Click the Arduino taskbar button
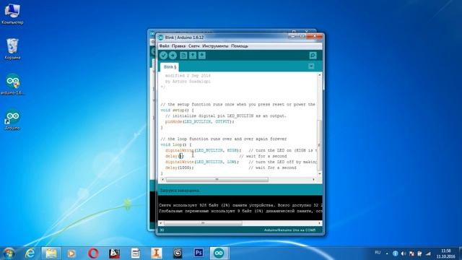This screenshot has width=462, height=260. tap(219, 253)
